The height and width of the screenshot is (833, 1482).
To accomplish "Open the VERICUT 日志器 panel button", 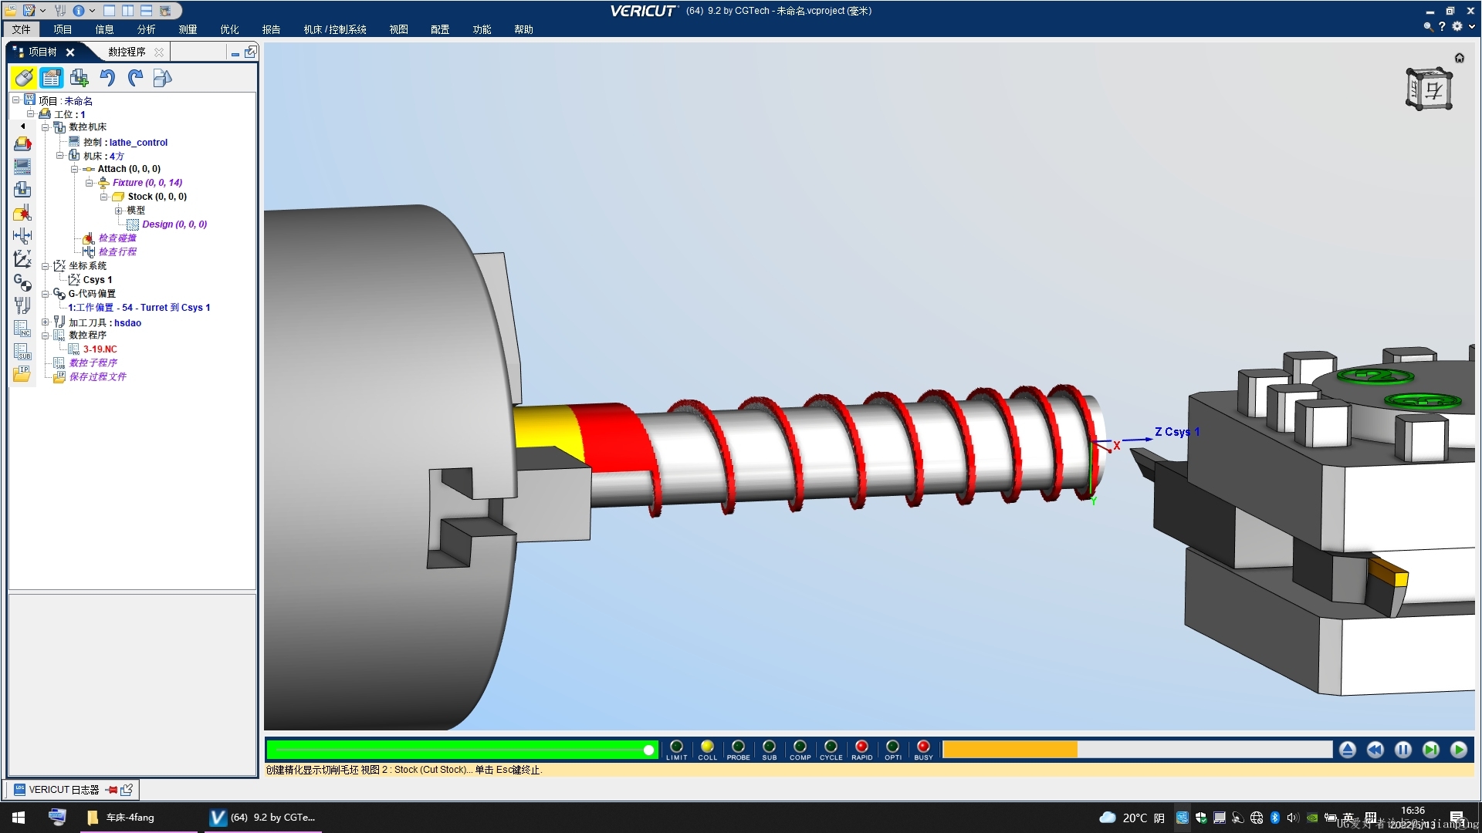I will 63,790.
